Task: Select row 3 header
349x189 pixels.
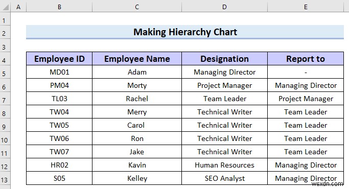Action: click(5, 46)
